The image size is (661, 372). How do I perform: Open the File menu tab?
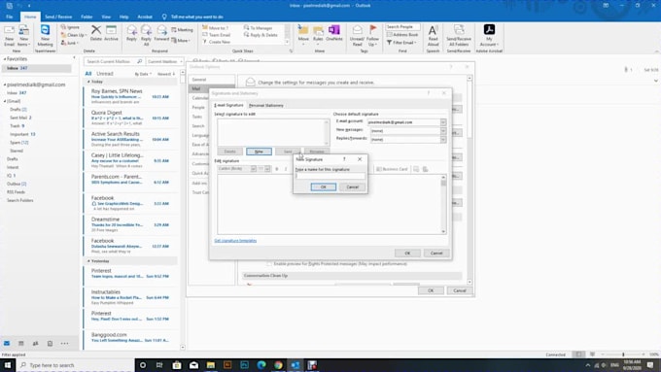10,17
